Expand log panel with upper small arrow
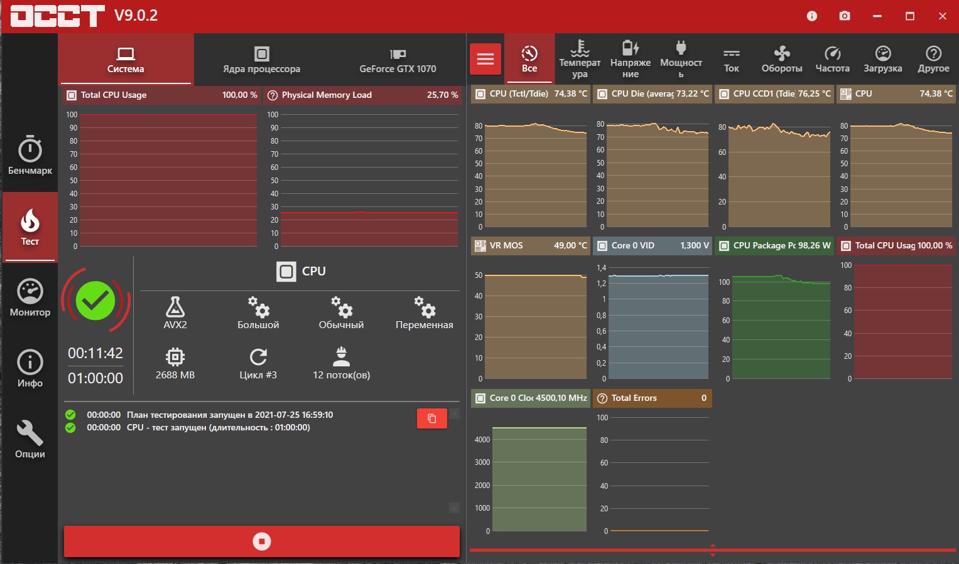 point(455,413)
